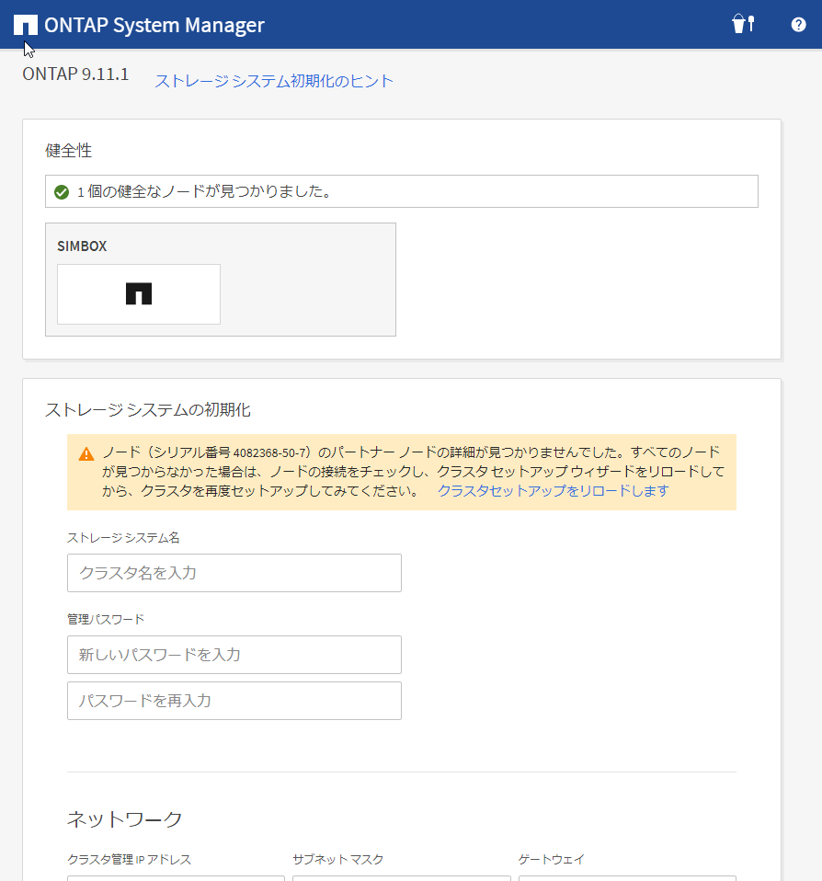Click 1 個の健全なノードが見つかりました message
This screenshot has width=822, height=881.
pos(204,191)
